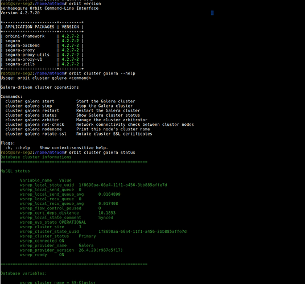
Task: Click the 'orbit version' command text
Action: tap(85, 3)
